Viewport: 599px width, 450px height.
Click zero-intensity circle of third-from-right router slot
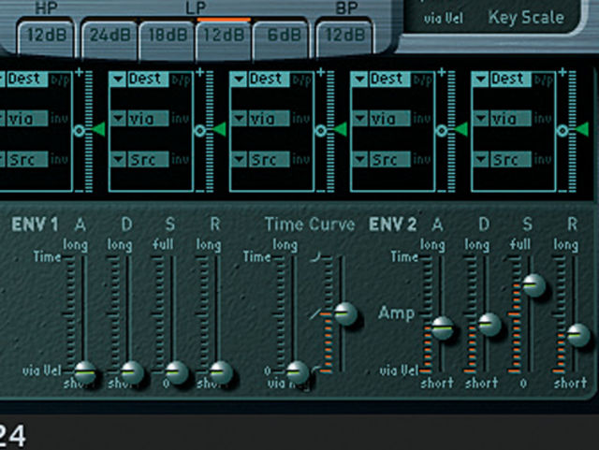click(x=320, y=131)
